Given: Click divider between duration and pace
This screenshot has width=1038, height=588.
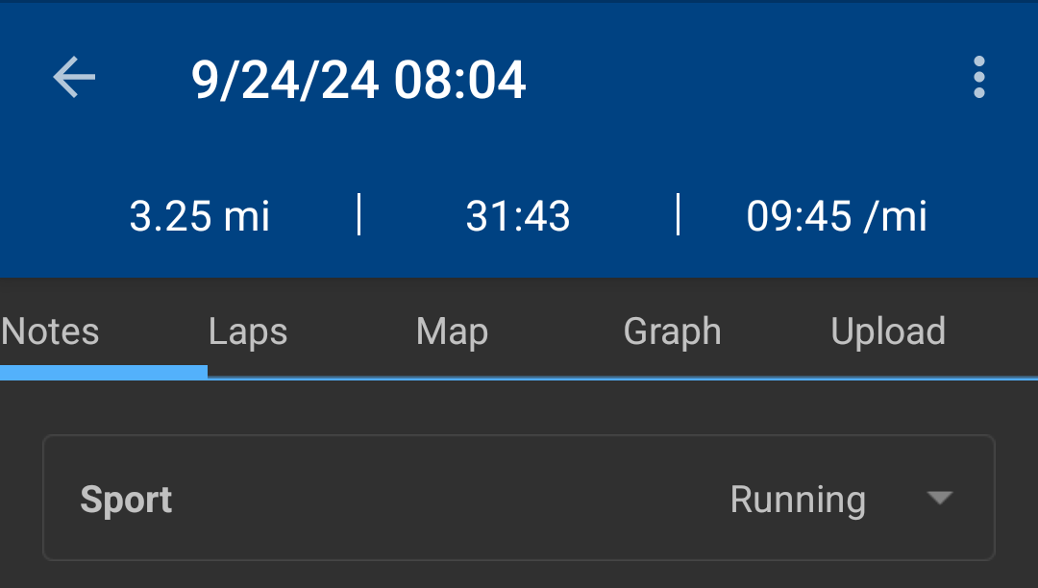Looking at the screenshot, I should 678,214.
